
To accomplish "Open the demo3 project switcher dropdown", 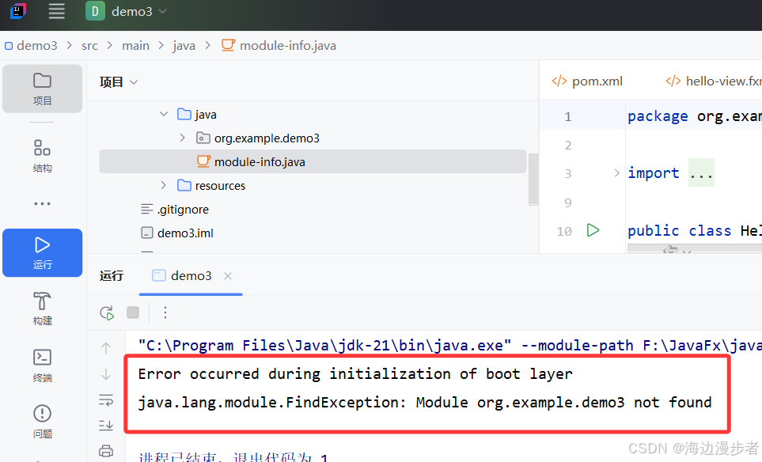I will pos(127,11).
